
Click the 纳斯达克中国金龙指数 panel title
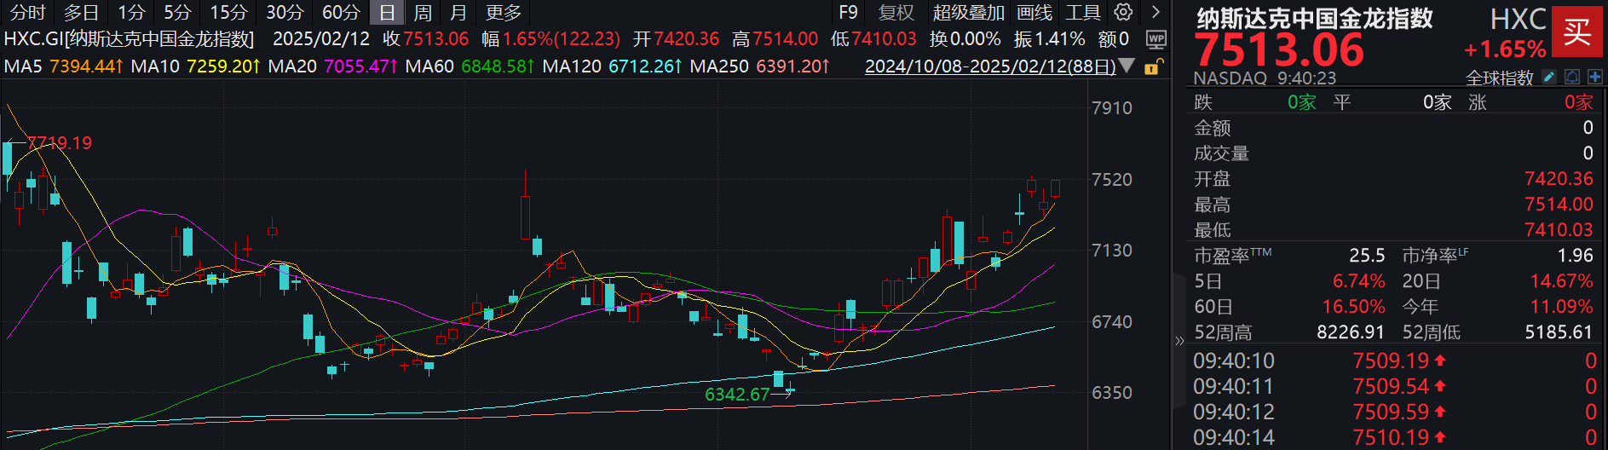[x=1314, y=18]
